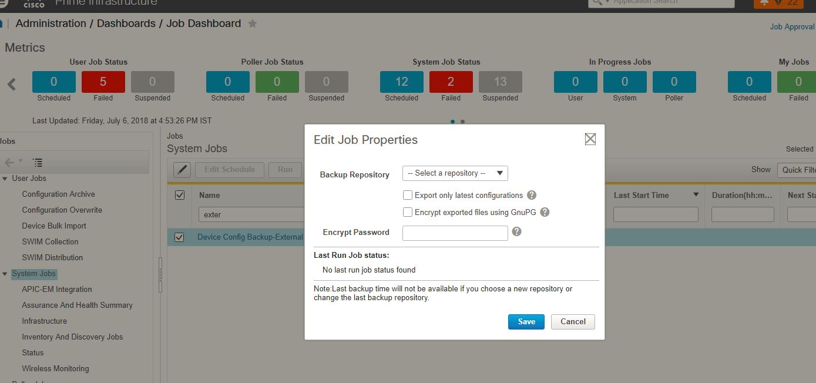Uncheck the Device Config Backup-External row

pyautogui.click(x=179, y=237)
